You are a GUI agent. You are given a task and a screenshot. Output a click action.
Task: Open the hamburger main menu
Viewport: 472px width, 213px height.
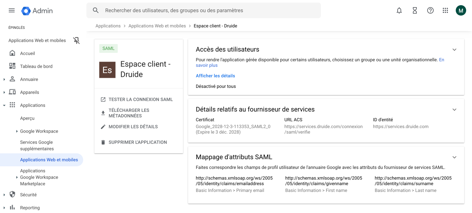tap(12, 10)
